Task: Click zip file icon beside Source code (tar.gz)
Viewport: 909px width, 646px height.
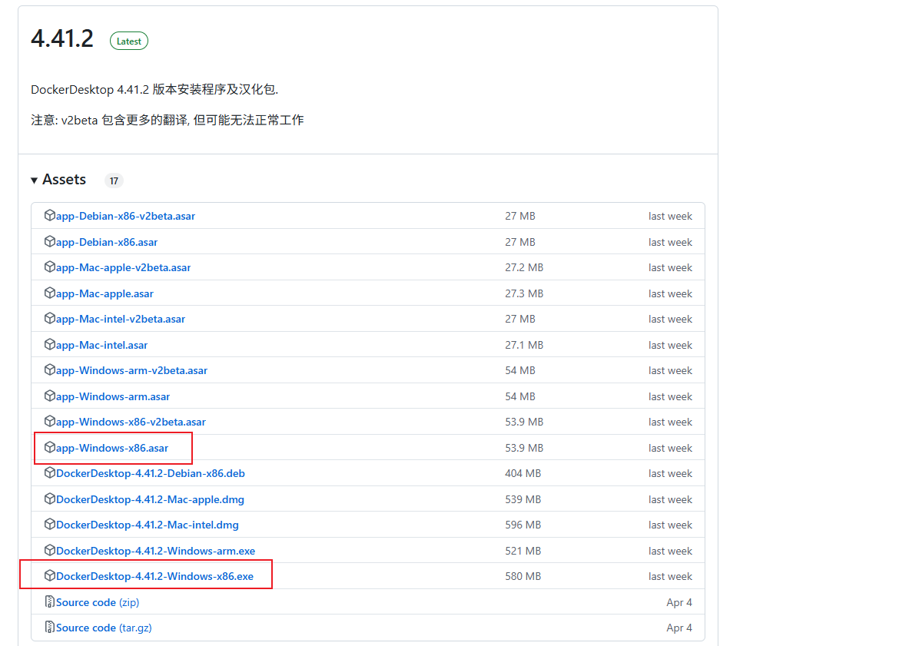Action: [x=50, y=628]
